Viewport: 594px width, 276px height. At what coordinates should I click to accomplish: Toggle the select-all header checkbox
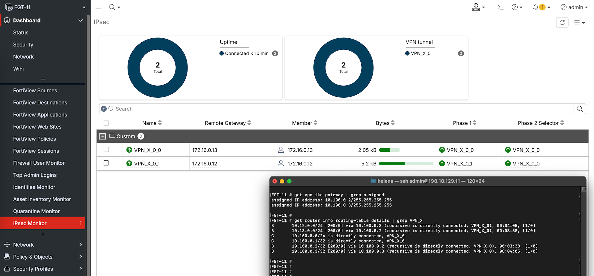click(x=106, y=123)
